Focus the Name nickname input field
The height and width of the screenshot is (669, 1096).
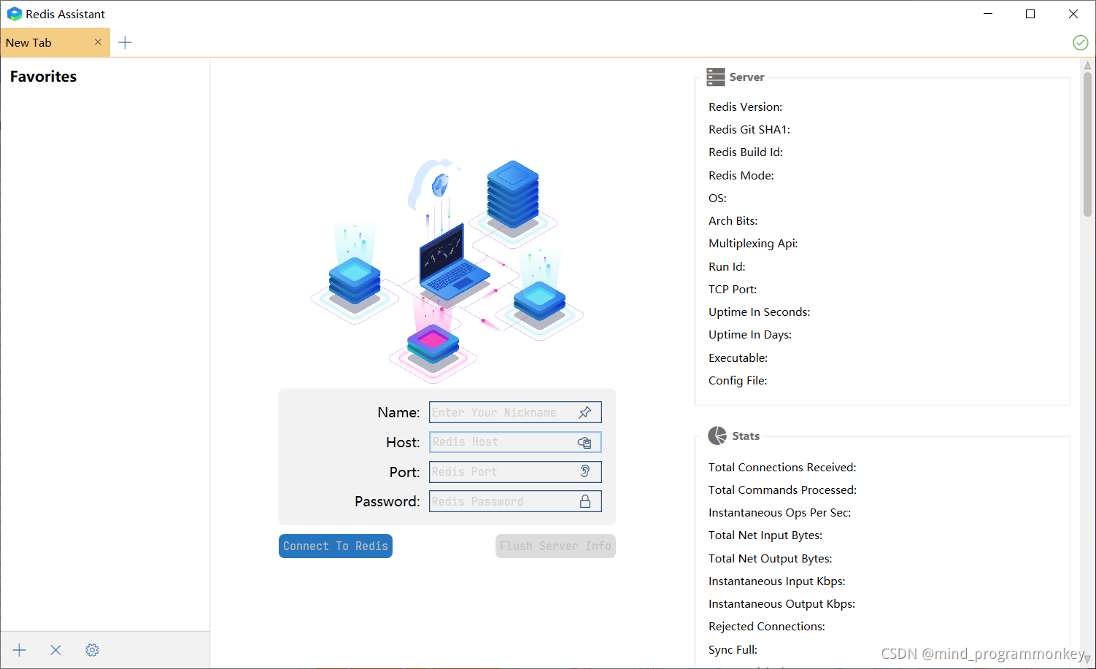tap(515, 413)
